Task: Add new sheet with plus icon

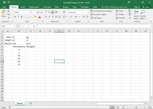Action: 31,104
